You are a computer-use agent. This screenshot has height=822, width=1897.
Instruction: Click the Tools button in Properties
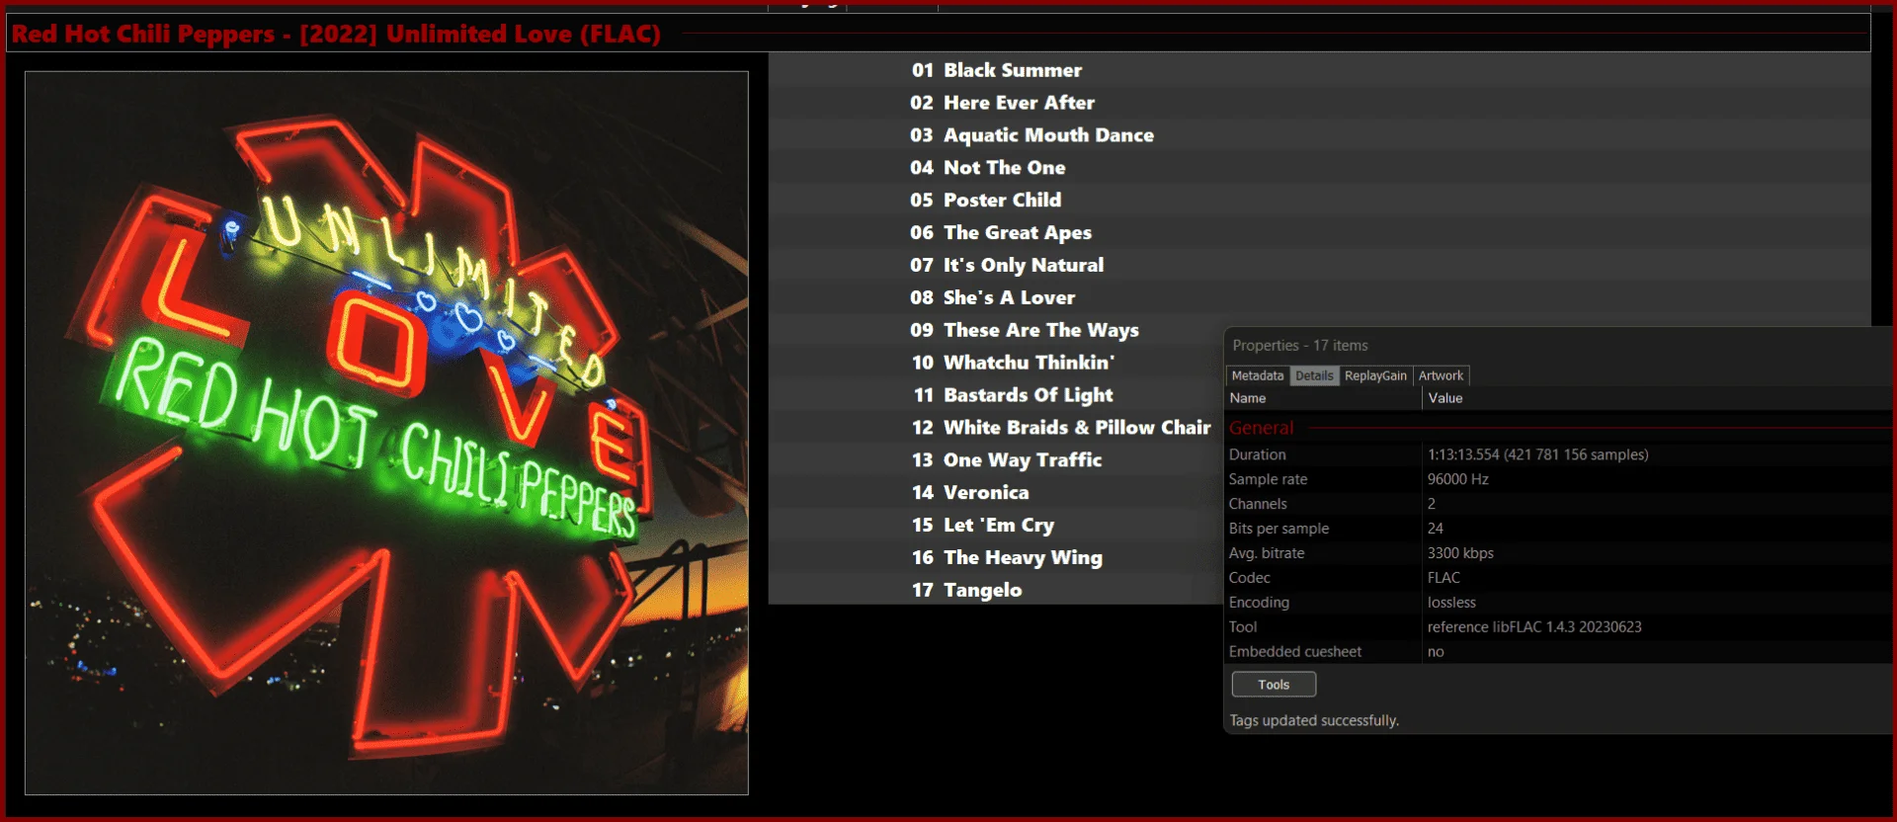point(1274,685)
